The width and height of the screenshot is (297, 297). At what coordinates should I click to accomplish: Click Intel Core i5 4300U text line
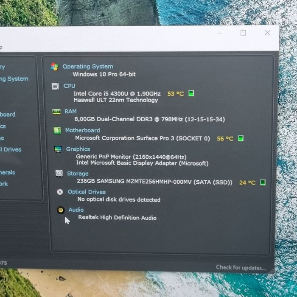[x=117, y=94]
